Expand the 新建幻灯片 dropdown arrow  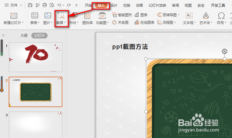[23, 23]
